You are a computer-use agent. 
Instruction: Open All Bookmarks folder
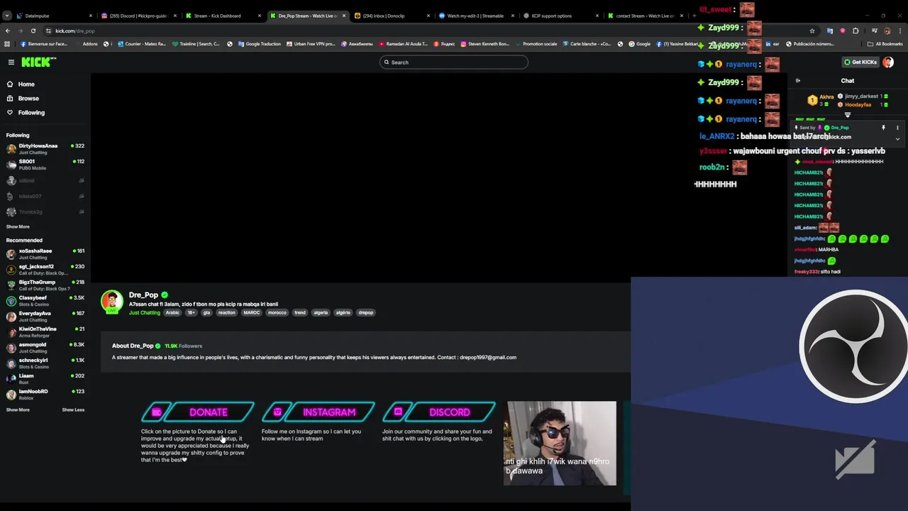point(885,44)
